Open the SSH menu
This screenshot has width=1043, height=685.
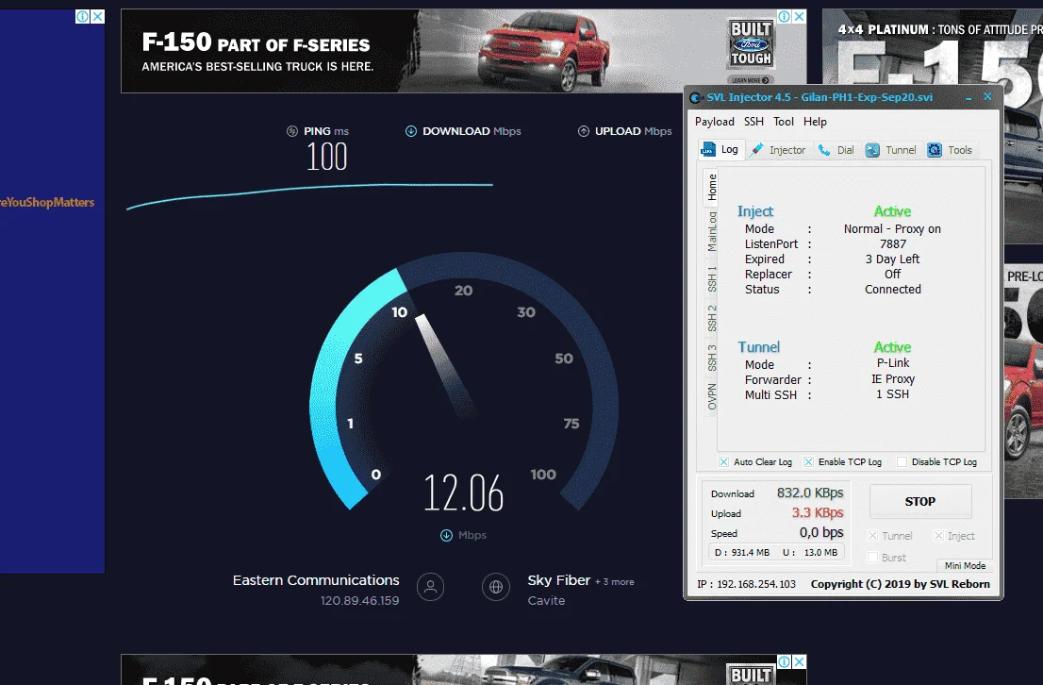click(753, 122)
